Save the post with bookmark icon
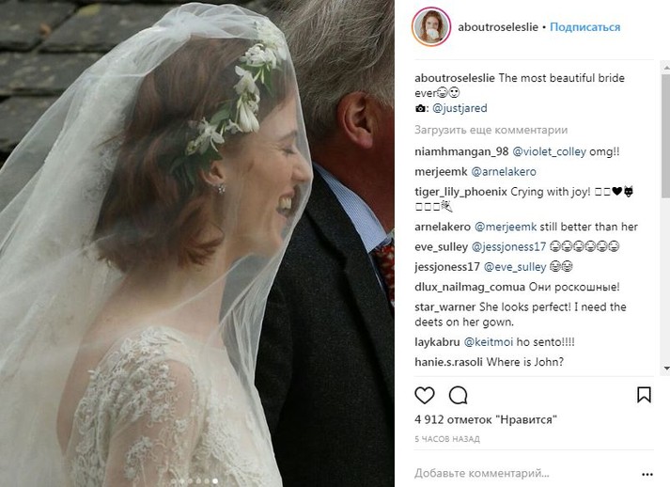 [644, 395]
